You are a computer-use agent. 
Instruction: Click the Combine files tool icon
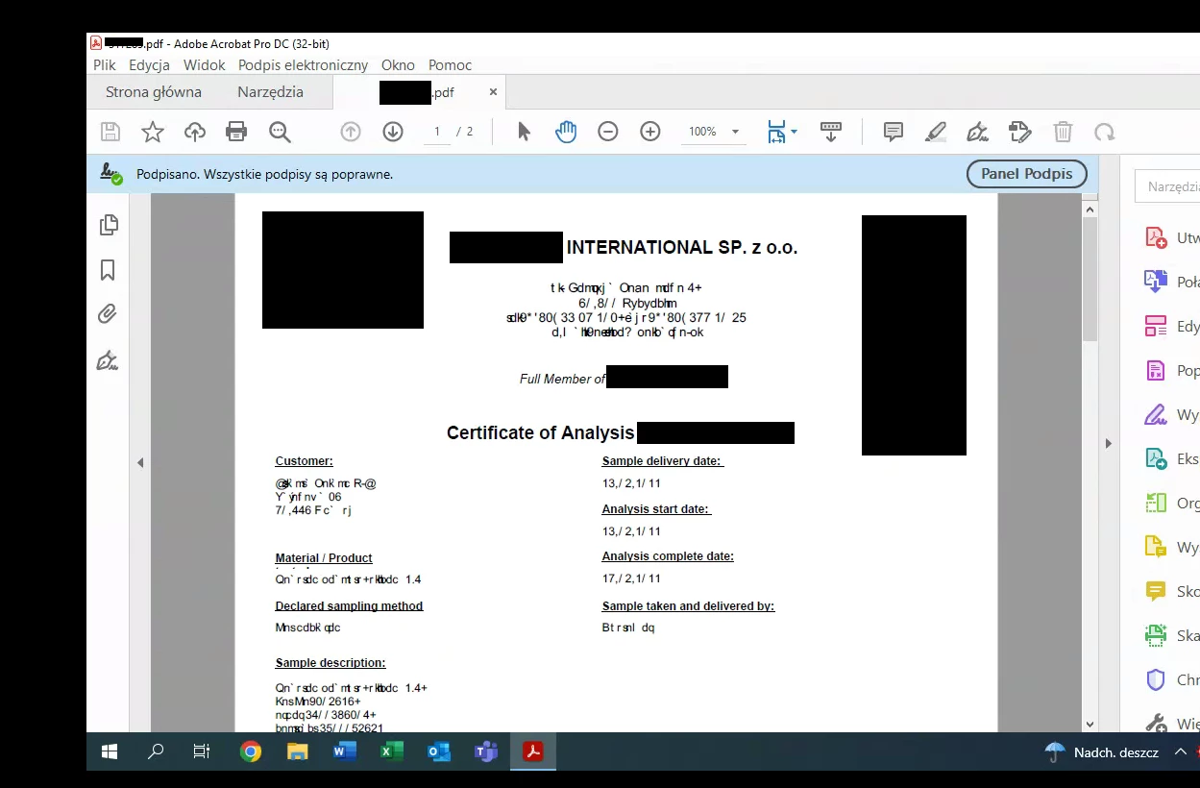click(1156, 282)
